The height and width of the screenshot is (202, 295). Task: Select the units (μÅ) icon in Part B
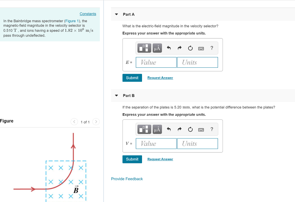pyautogui.click(x=157, y=129)
